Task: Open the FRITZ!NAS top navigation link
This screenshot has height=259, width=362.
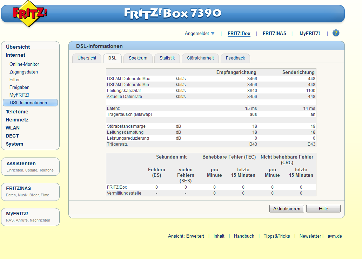Action: [274, 33]
